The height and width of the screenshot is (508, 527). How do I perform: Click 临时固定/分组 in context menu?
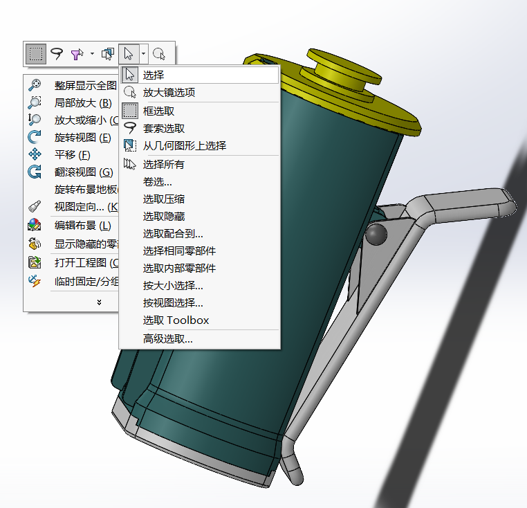(x=86, y=281)
